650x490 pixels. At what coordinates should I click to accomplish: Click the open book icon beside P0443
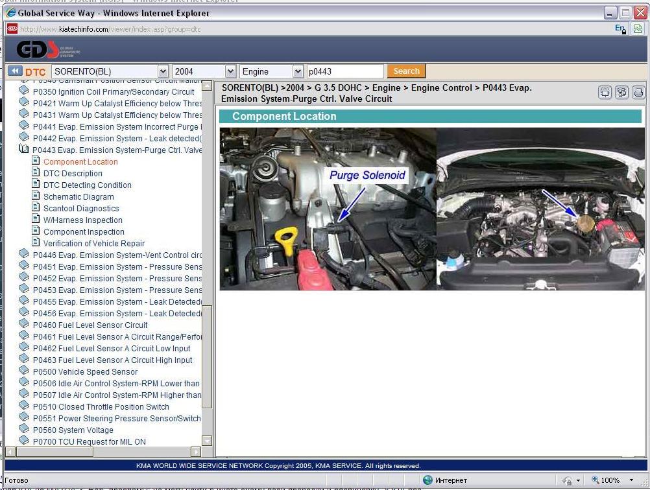[x=24, y=150]
